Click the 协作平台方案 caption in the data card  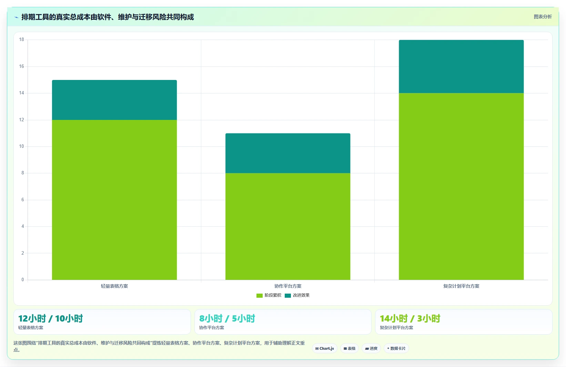click(212, 328)
